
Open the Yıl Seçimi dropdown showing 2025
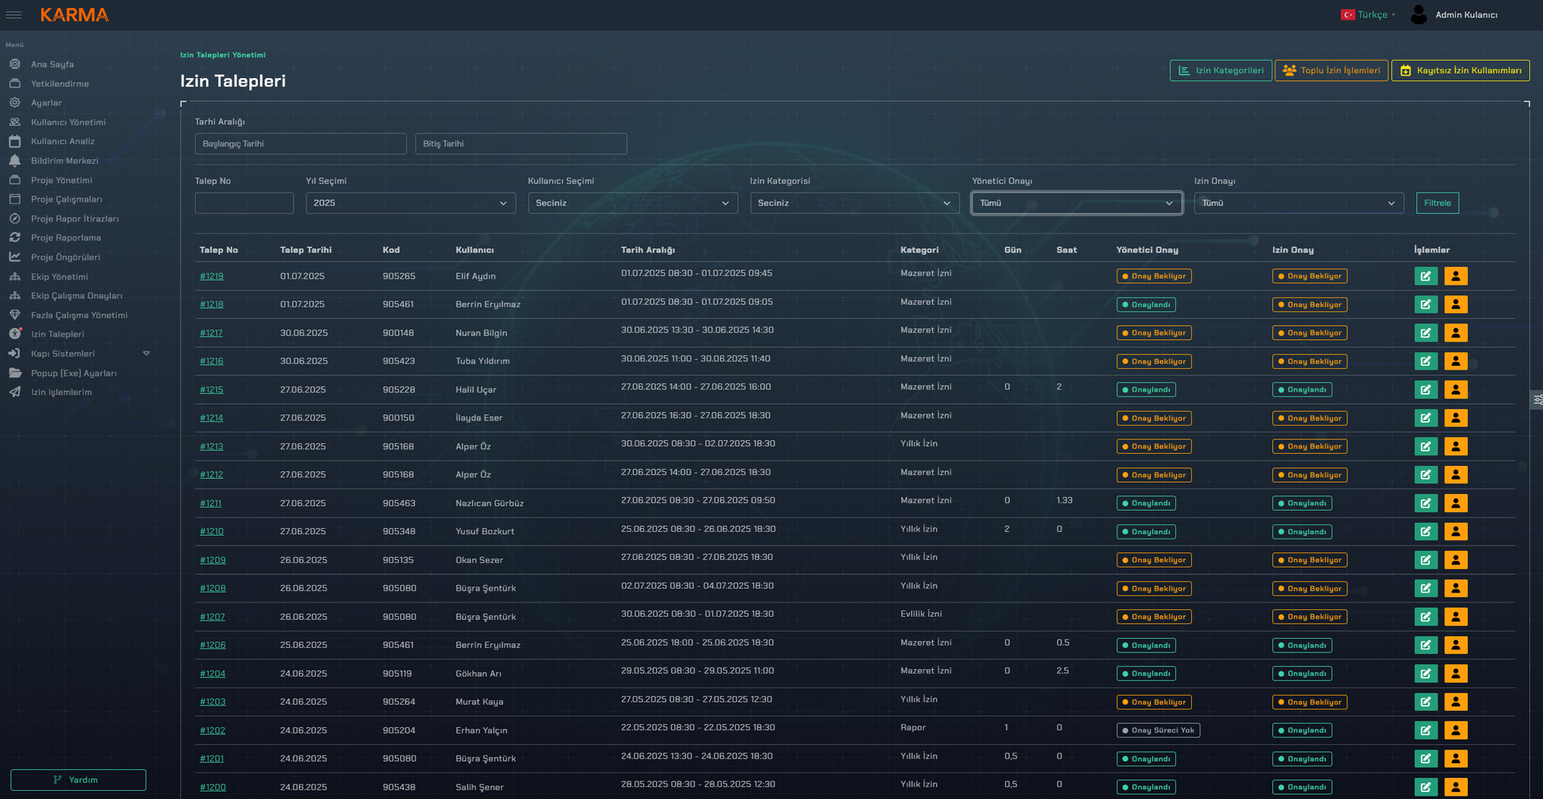[x=410, y=203]
